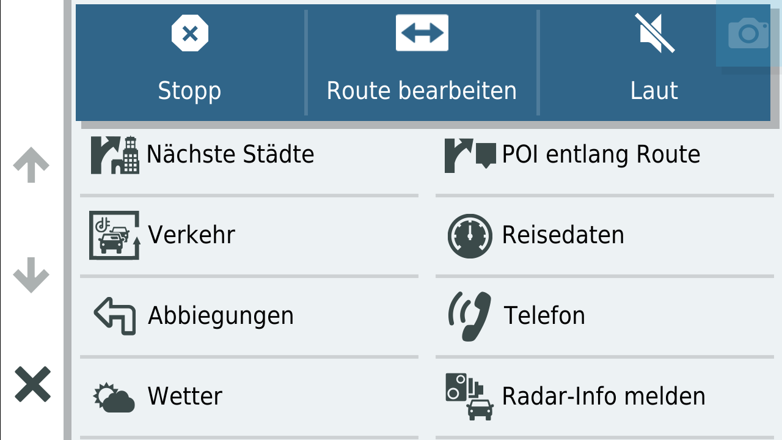Toggle the muted speaker Laut icon
Image resolution: width=782 pixels, height=440 pixels.
(x=654, y=33)
